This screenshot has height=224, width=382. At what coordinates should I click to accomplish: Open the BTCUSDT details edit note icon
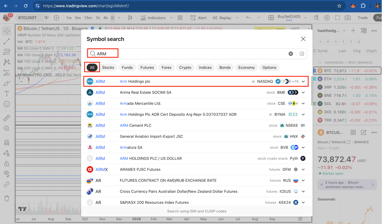(364, 133)
